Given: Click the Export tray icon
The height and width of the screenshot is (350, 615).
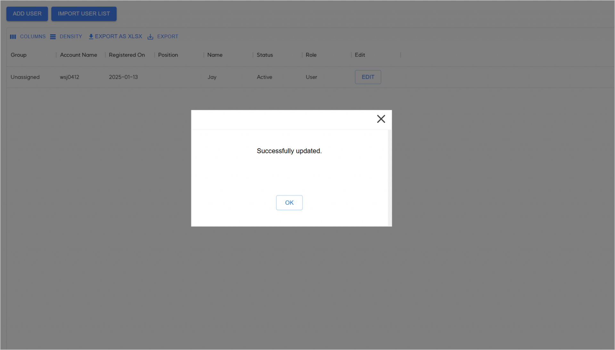Looking at the screenshot, I should coord(150,37).
